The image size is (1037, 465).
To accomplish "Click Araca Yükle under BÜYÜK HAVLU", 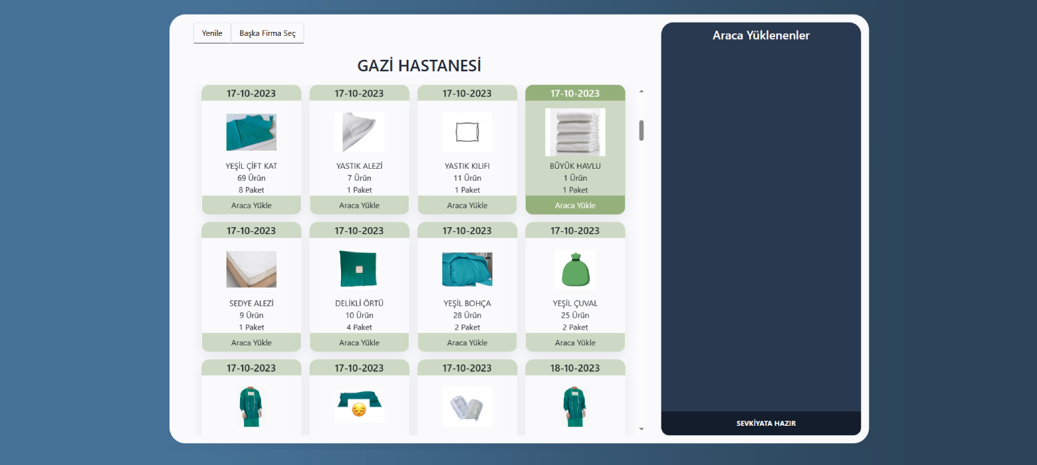I will click(x=576, y=205).
